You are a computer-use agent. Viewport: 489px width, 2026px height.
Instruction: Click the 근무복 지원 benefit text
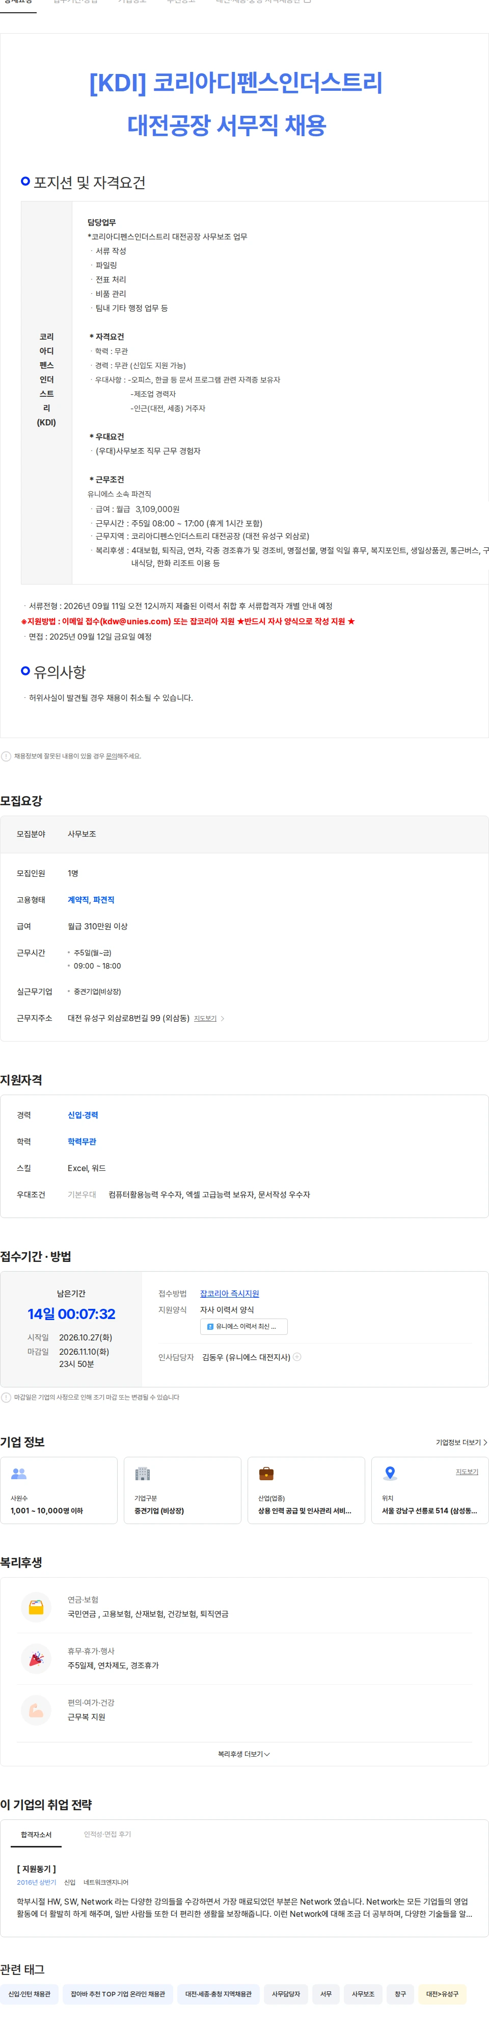[x=87, y=1718]
